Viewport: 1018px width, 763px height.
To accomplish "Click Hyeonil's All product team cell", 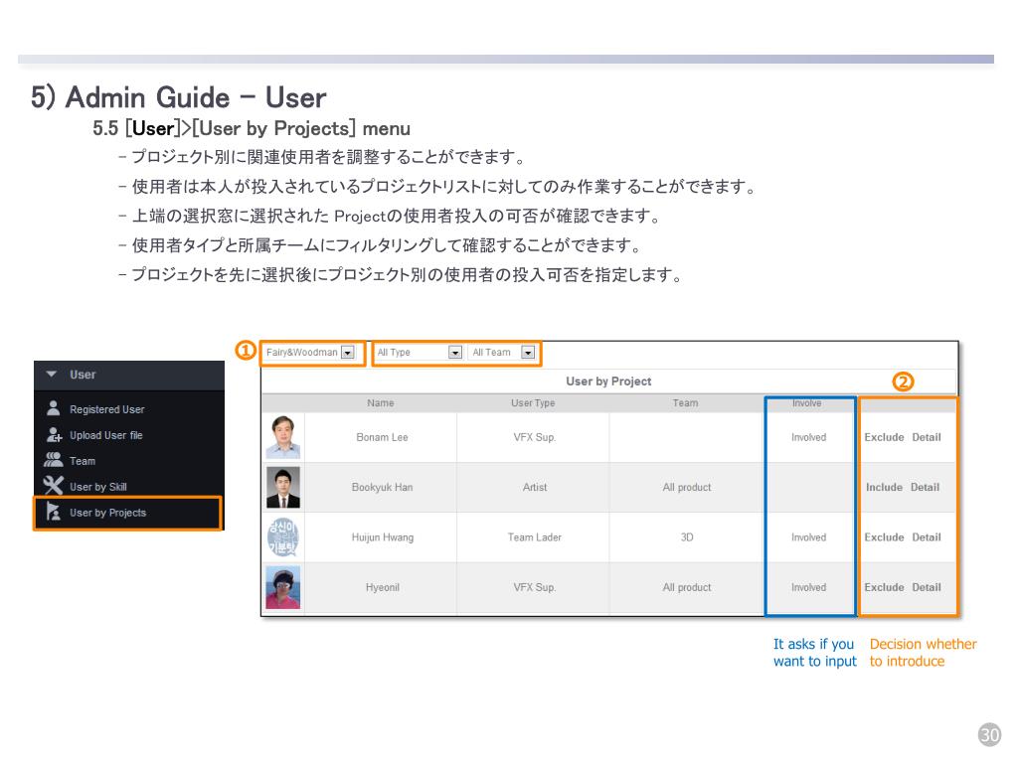I will (x=687, y=587).
